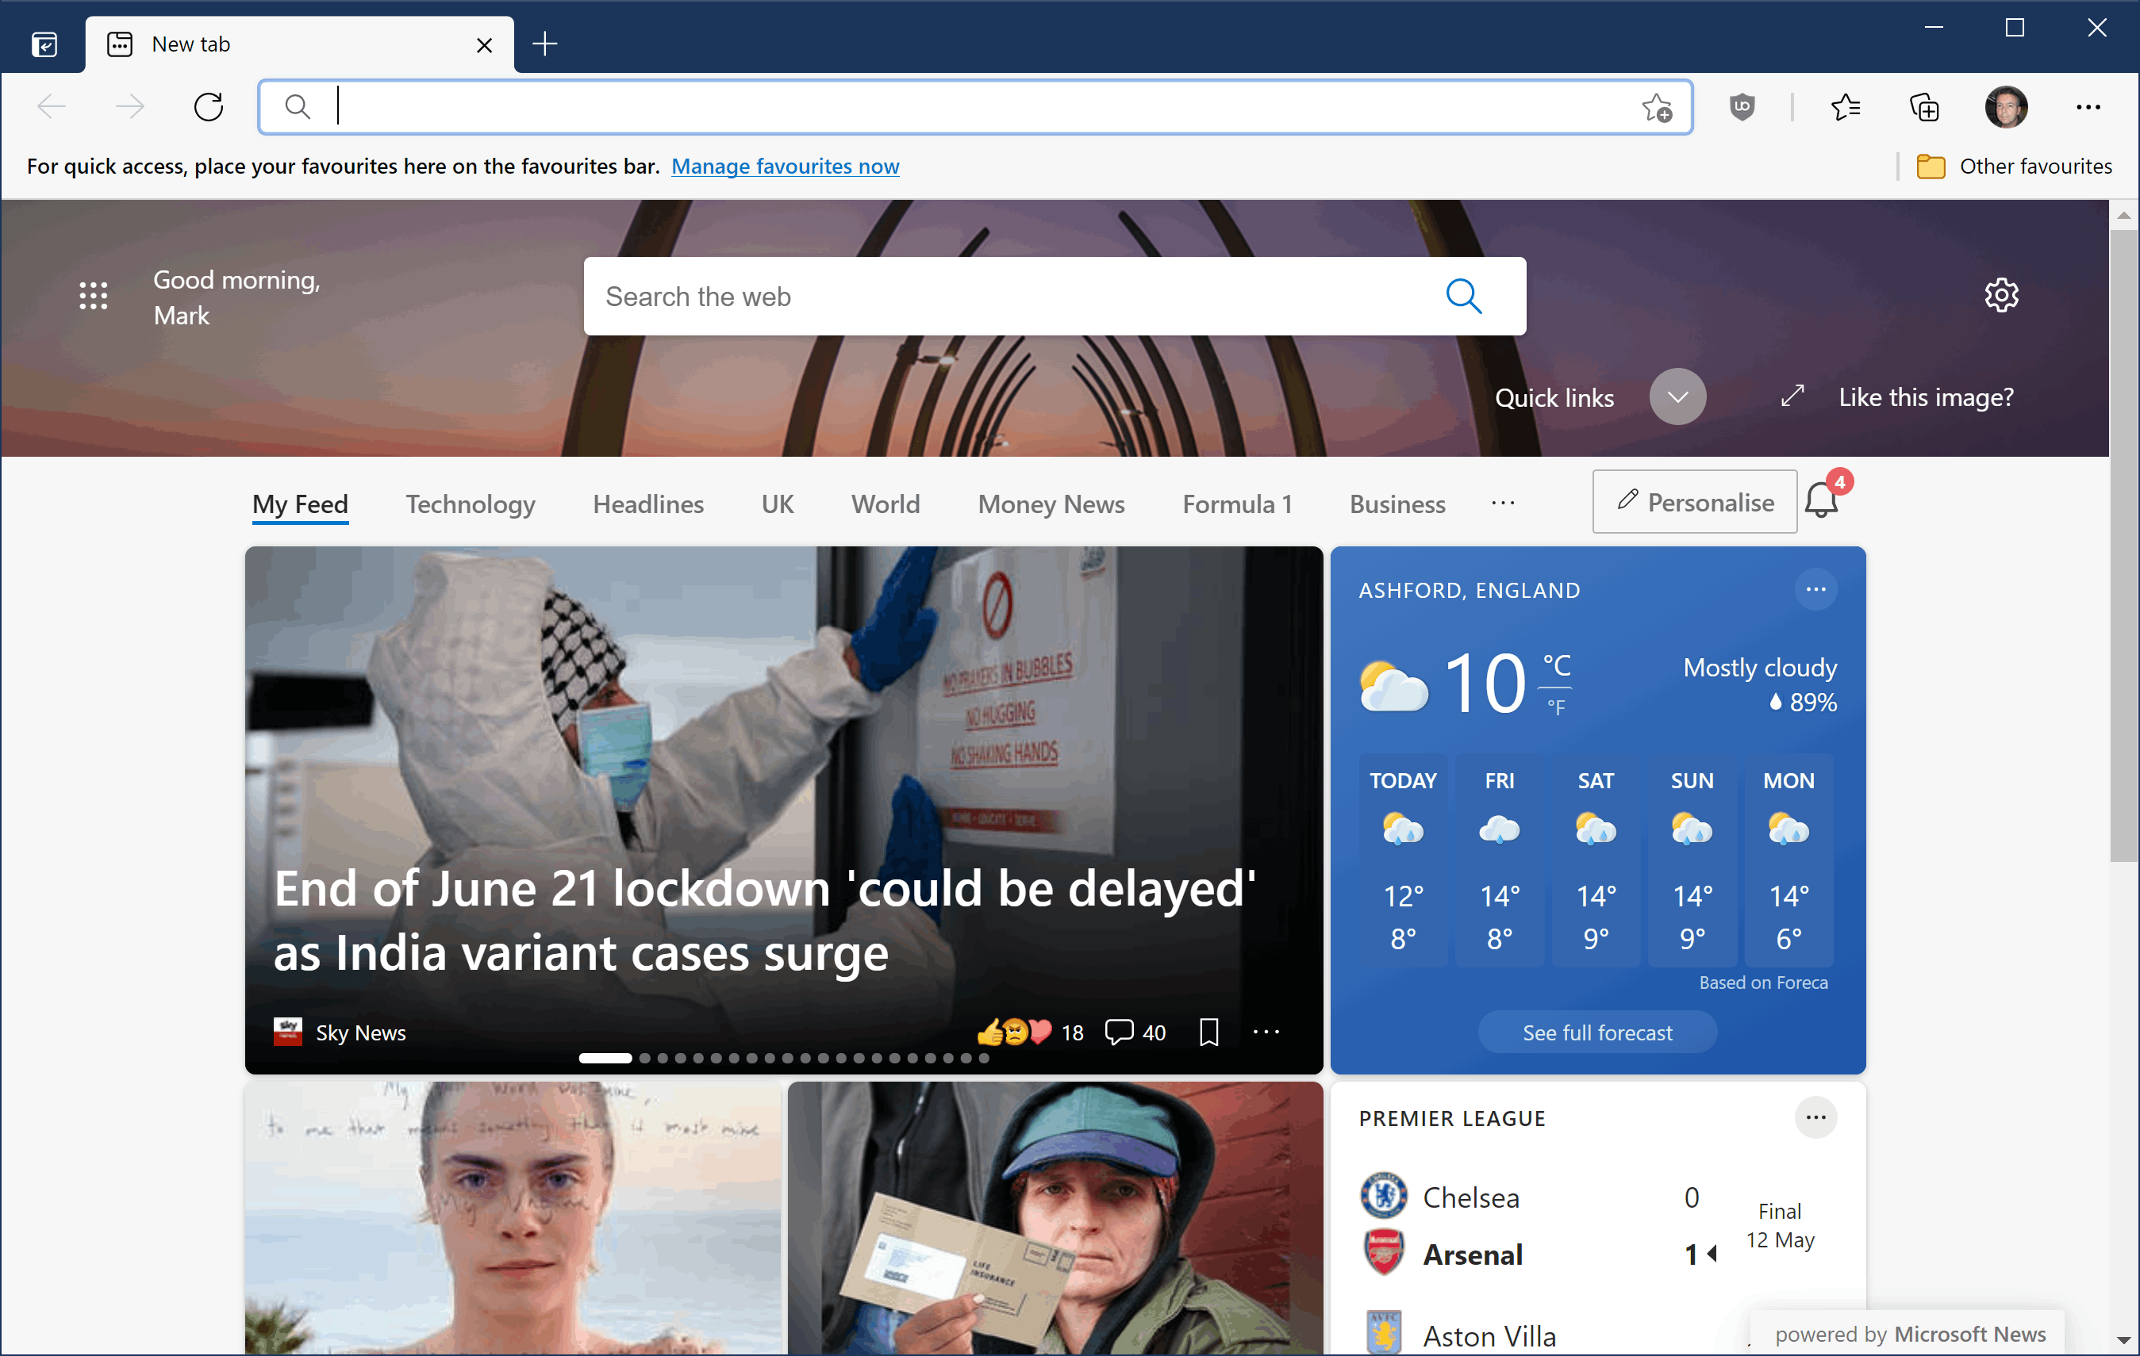The image size is (2140, 1356).
Task: Open page settings gear icon
Action: pyautogui.click(x=2000, y=295)
